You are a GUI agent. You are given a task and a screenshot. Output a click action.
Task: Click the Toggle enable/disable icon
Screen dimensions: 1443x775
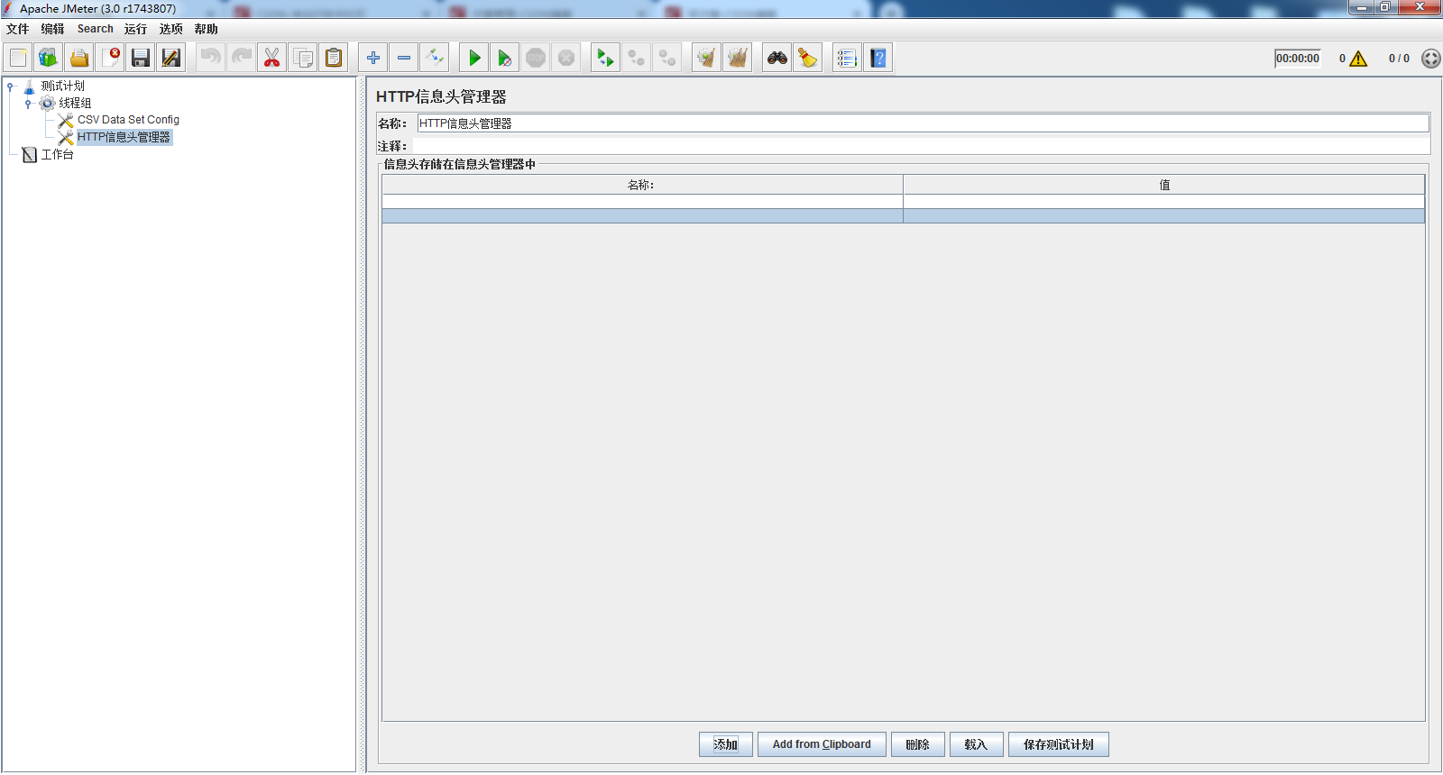(435, 58)
